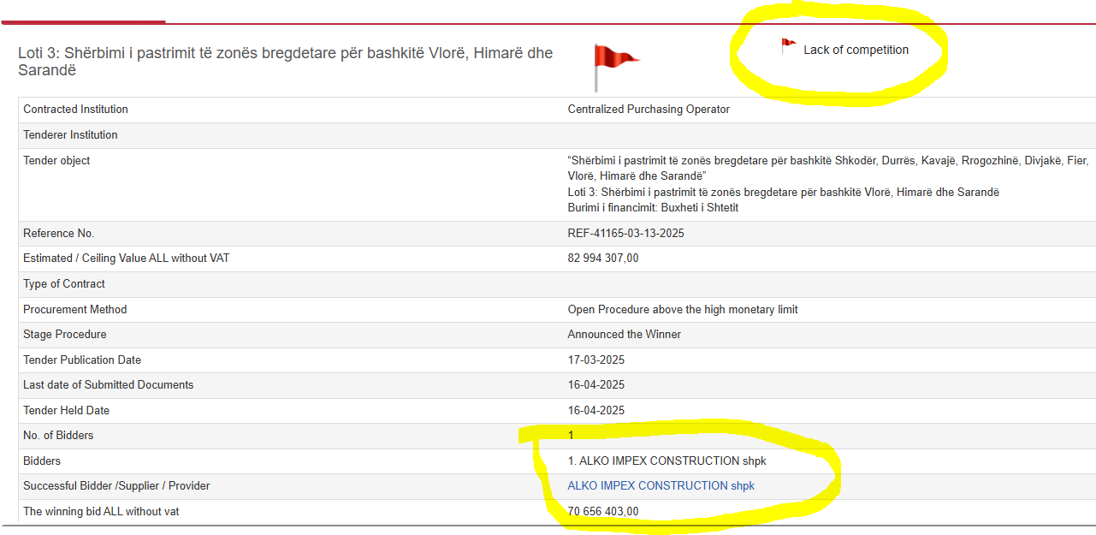Screen dimensions: 1096x535
Task: Click the bidder entry '1. ALKO IMPEX CONSTRUCTION shpk'
Action: point(666,461)
